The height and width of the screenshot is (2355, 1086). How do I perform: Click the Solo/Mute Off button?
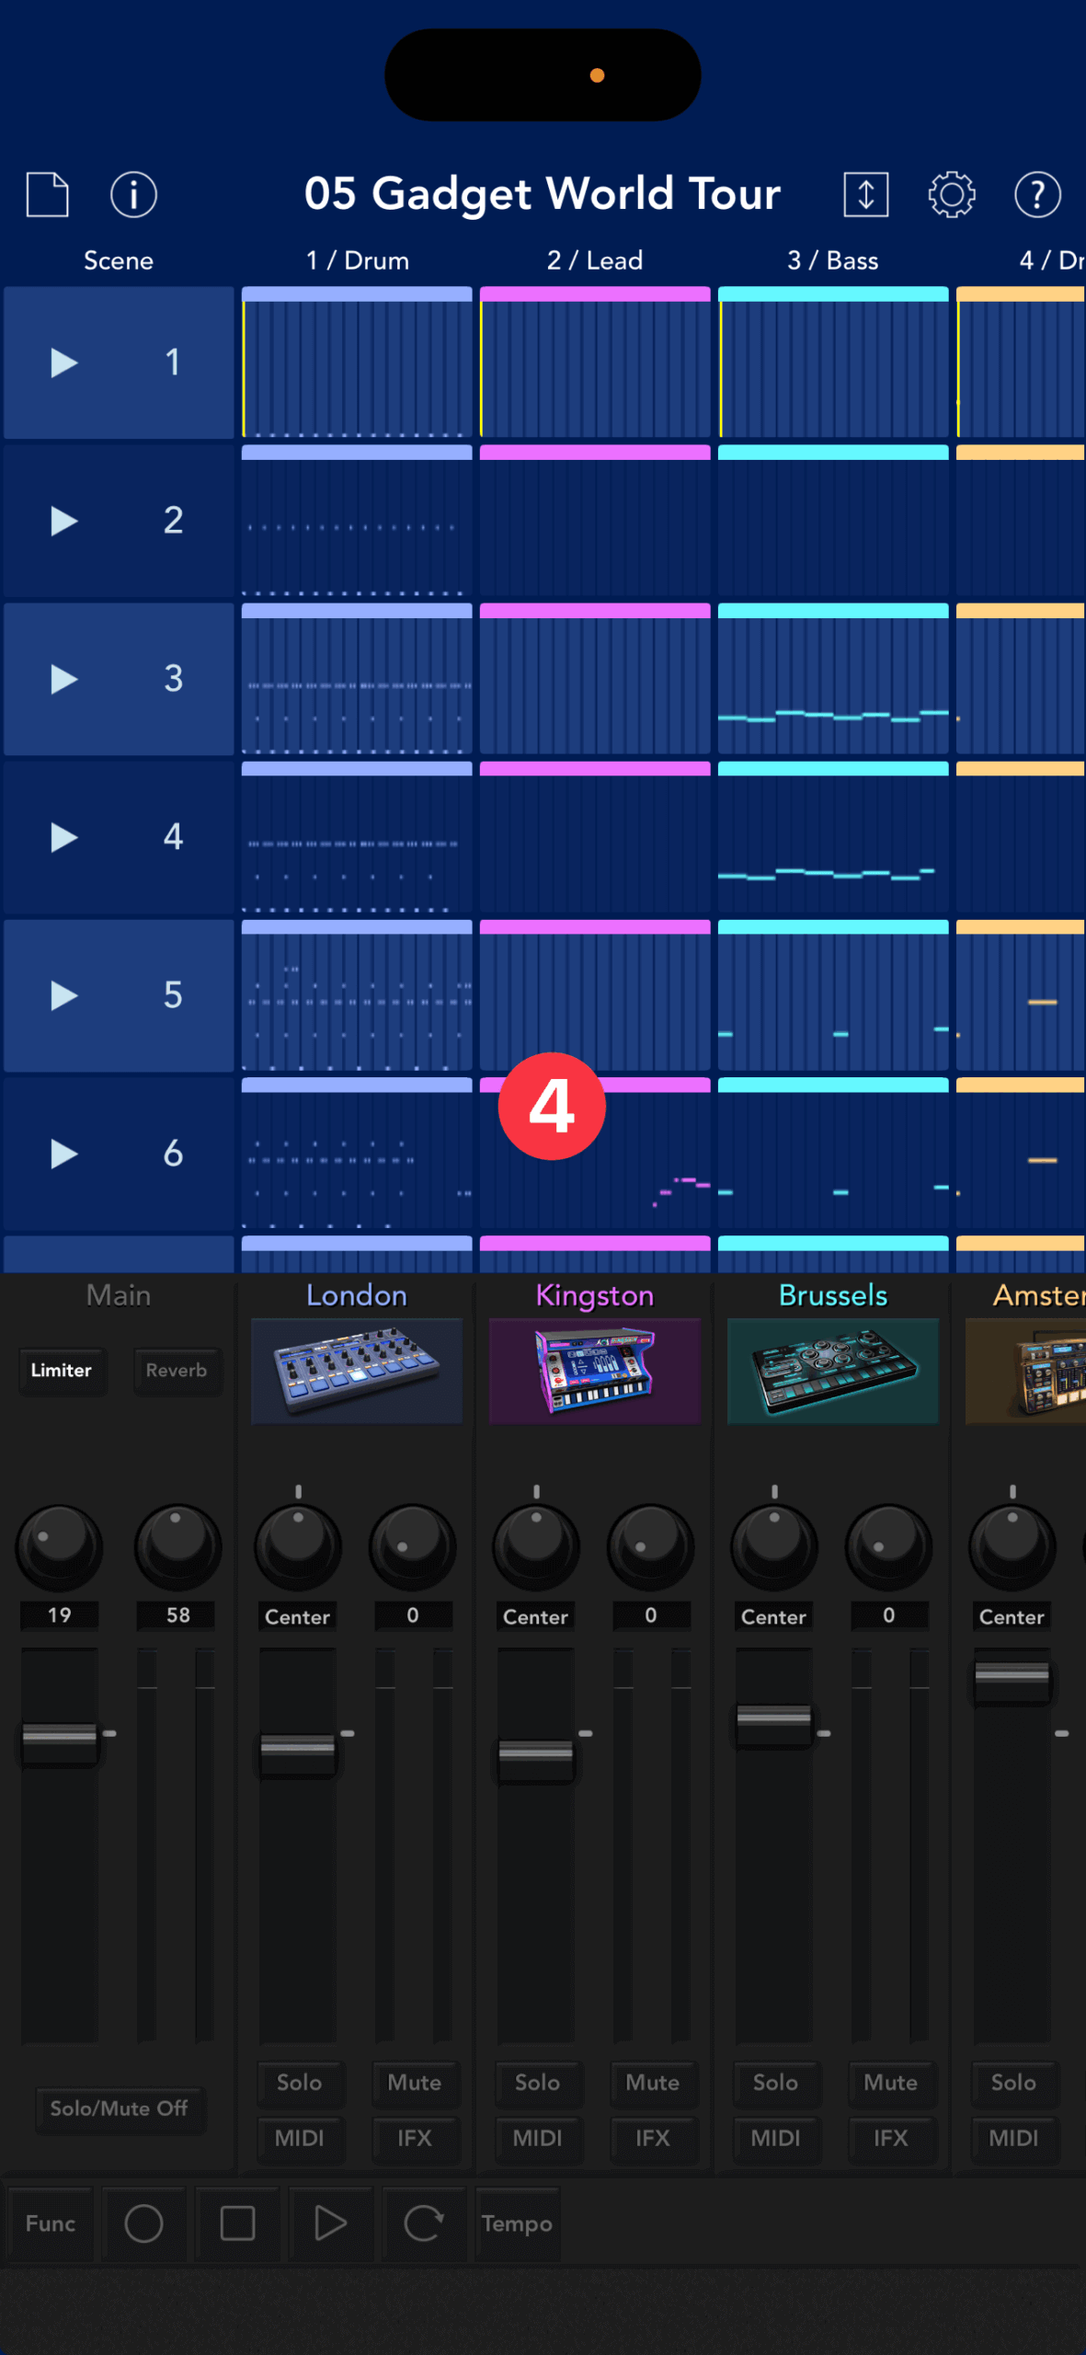coord(120,2108)
